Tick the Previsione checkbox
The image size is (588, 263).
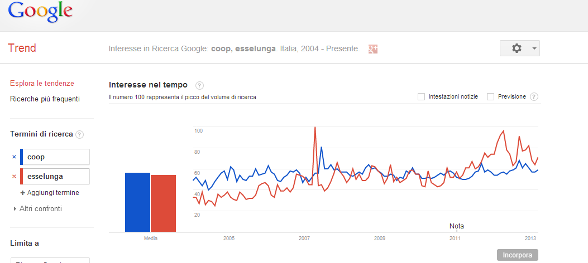pos(491,97)
